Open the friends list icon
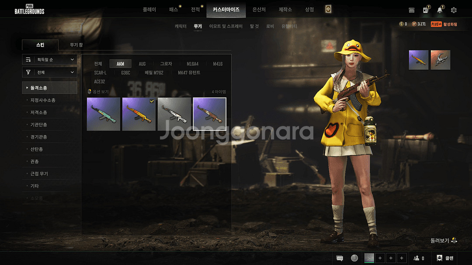The height and width of the screenshot is (265, 472). 416,258
